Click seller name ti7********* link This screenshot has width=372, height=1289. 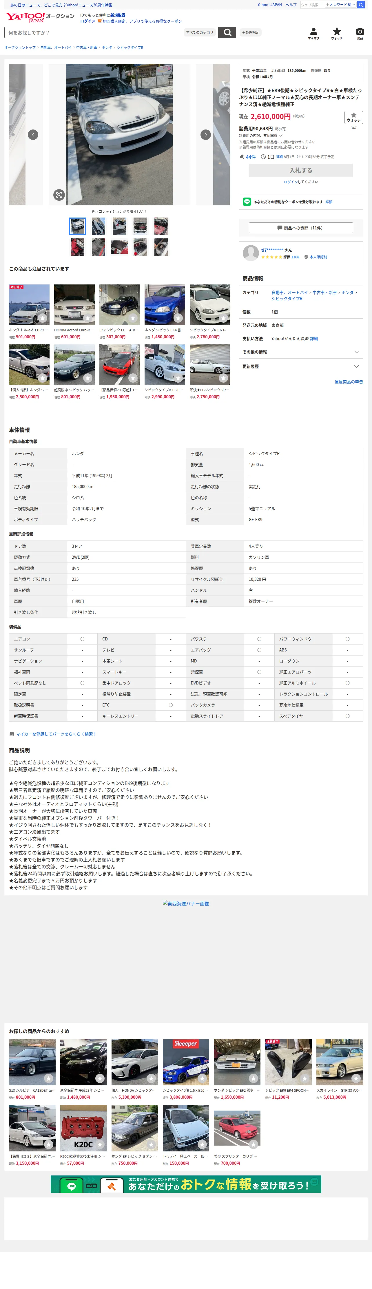tap(272, 250)
